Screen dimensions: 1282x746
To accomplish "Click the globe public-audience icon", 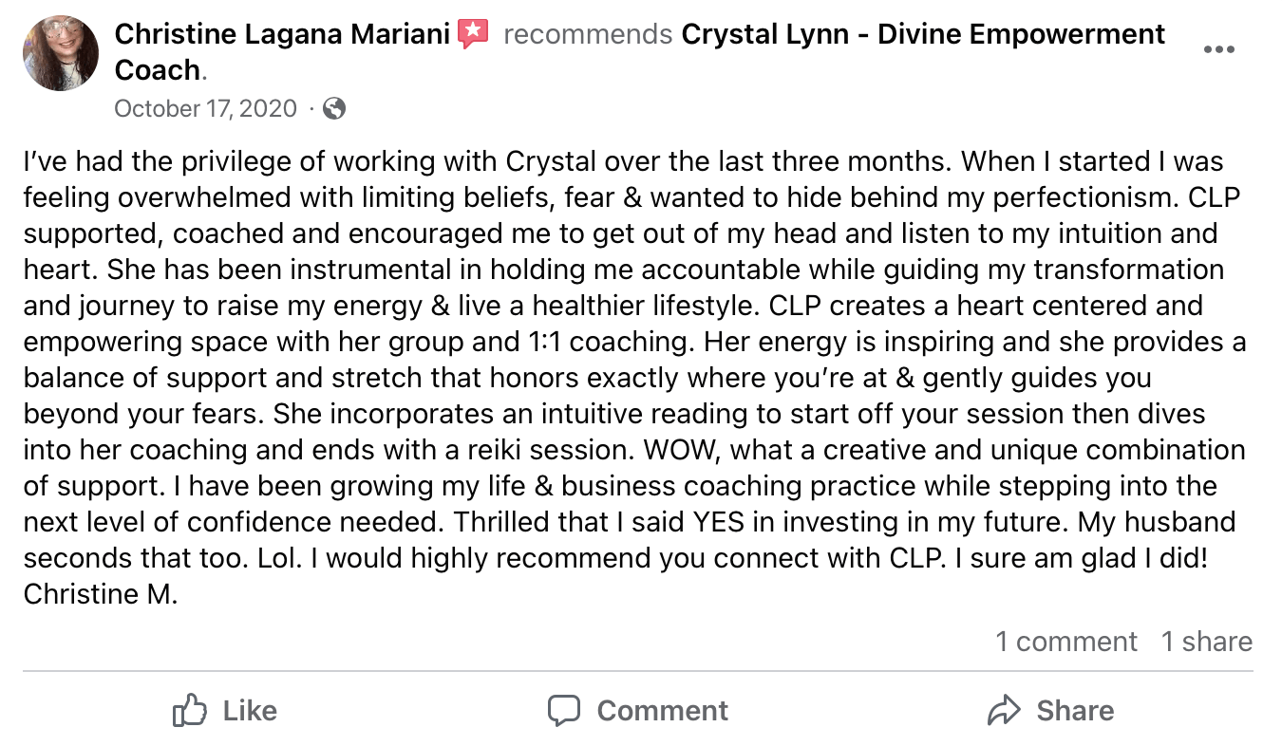I will tap(333, 109).
